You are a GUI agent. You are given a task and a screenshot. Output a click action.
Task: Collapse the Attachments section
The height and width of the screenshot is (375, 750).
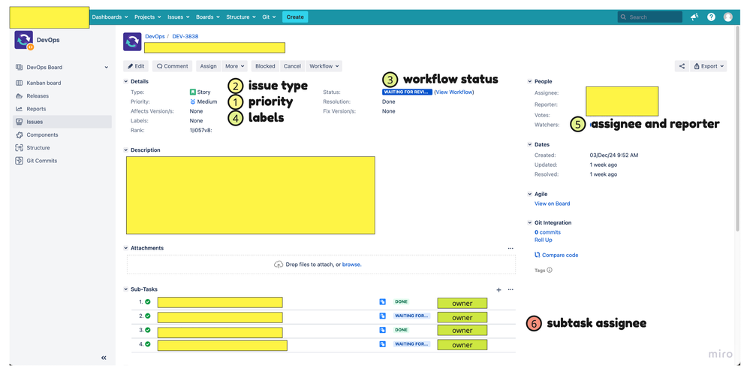pyautogui.click(x=126, y=248)
